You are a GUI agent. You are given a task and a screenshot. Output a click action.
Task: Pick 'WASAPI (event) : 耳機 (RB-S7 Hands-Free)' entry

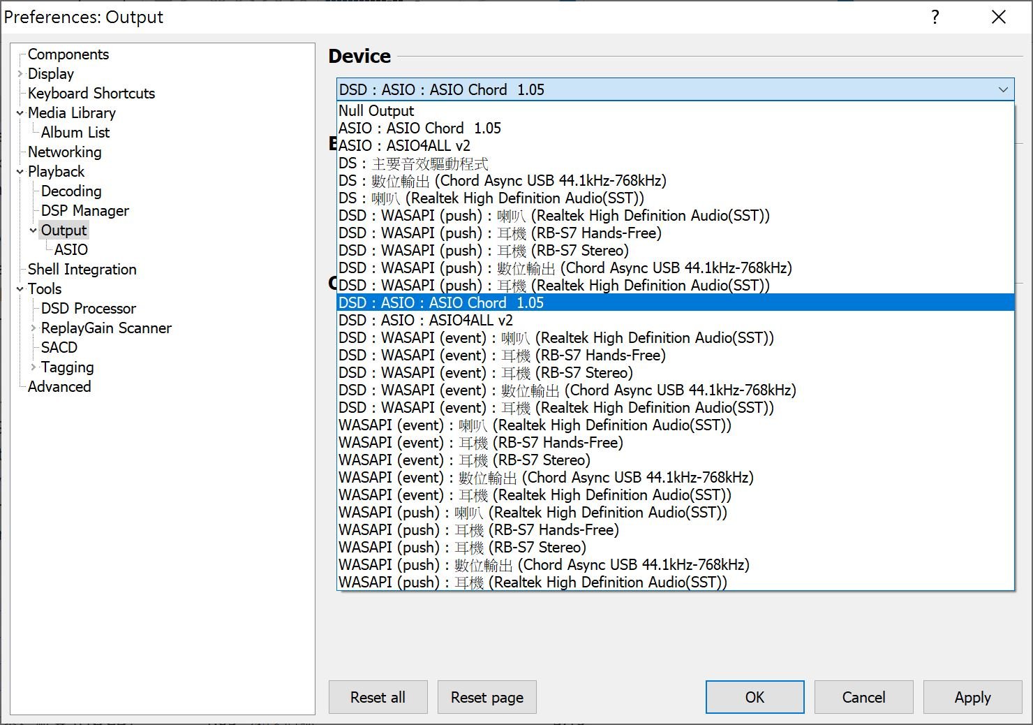click(x=675, y=442)
